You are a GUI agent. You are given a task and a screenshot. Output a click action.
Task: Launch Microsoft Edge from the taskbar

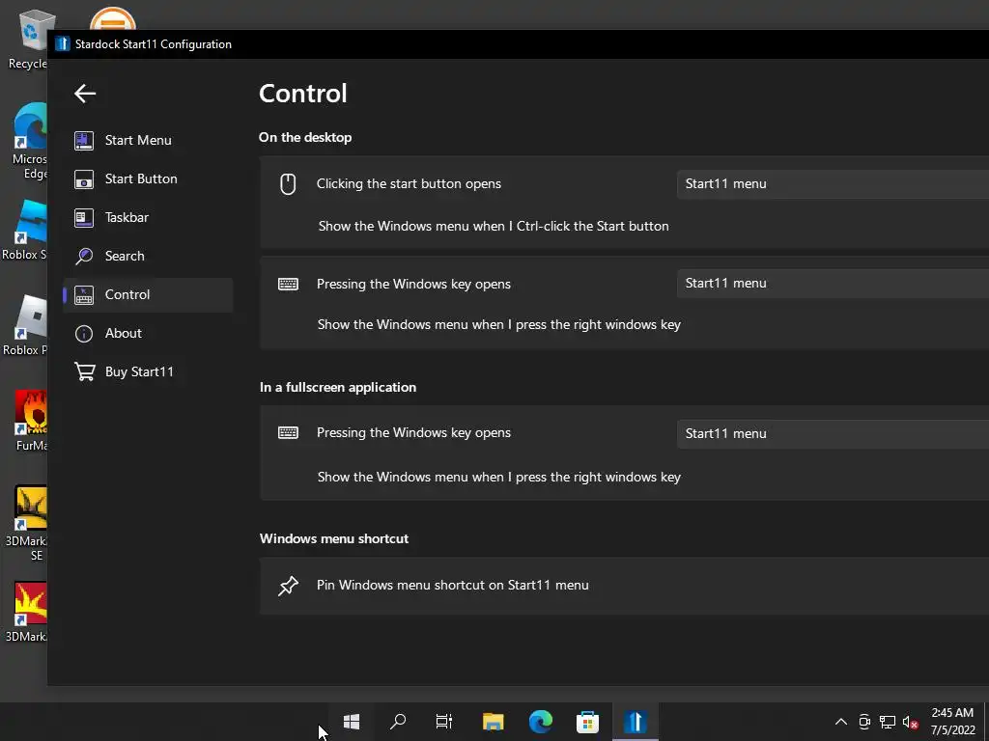tap(541, 722)
